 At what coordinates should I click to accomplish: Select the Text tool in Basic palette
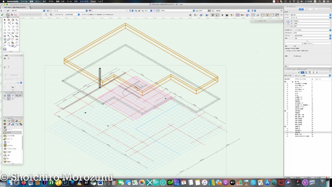tap(5, 23)
